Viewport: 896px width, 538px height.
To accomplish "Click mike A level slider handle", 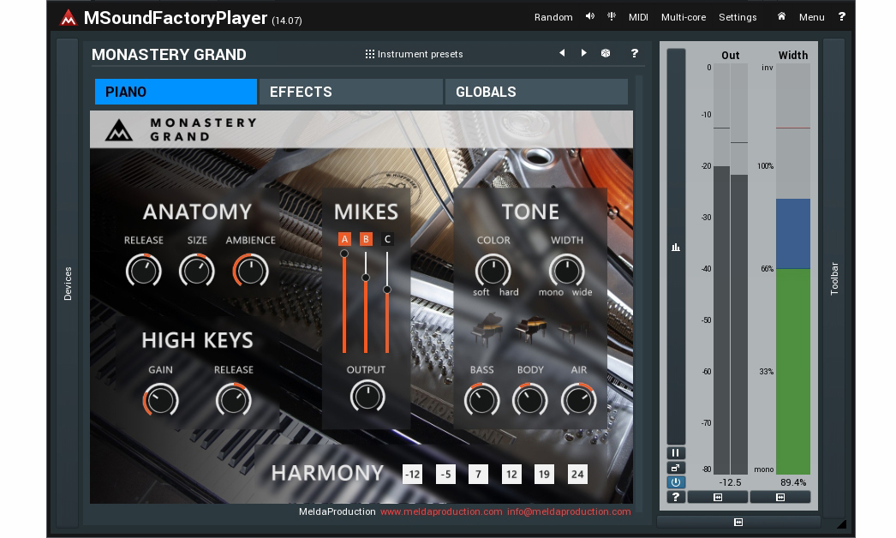I will tap(344, 254).
